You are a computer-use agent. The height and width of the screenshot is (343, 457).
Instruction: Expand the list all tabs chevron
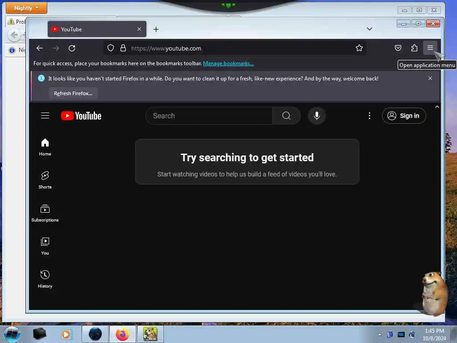(x=369, y=29)
